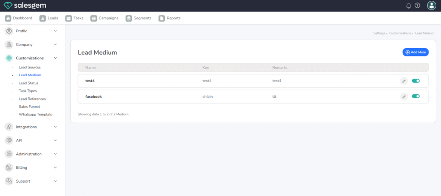
Task: Open the Leads tab
Action: click(x=49, y=18)
